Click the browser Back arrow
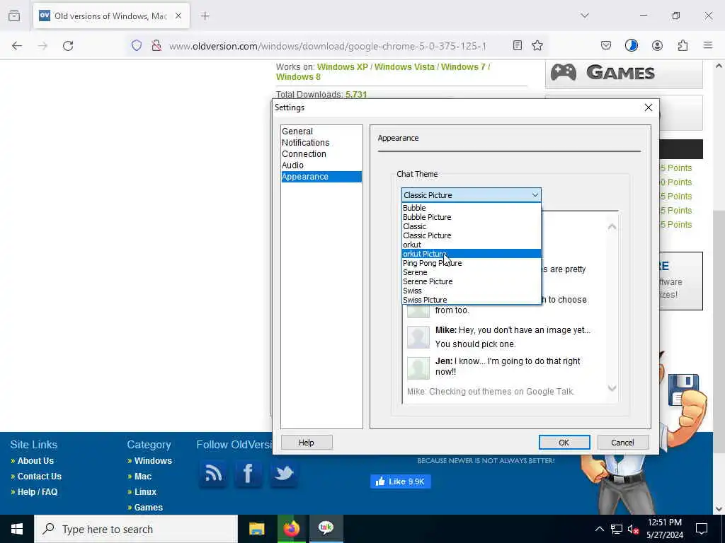The image size is (725, 543). [17, 46]
